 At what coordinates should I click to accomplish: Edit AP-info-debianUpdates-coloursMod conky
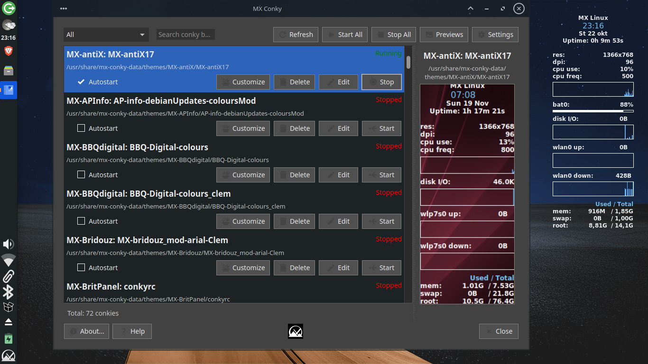pos(338,128)
